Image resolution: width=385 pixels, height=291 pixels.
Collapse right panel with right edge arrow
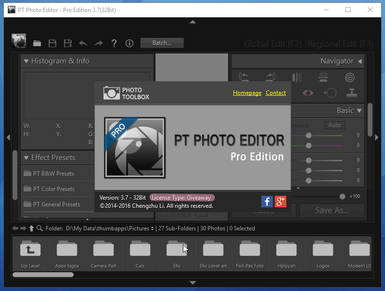tap(377, 138)
